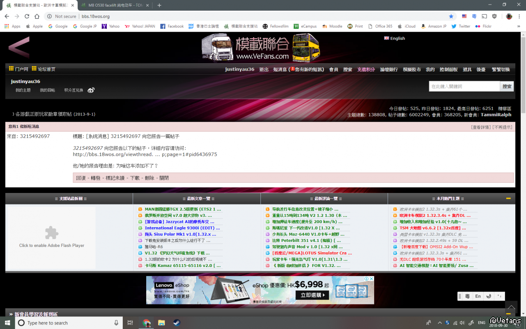This screenshot has width=526, height=329.
Task: Switch language to English via flag link
Action: tap(395, 38)
